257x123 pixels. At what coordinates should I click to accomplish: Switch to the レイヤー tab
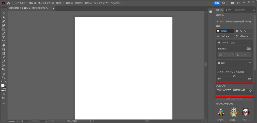click(x=229, y=10)
